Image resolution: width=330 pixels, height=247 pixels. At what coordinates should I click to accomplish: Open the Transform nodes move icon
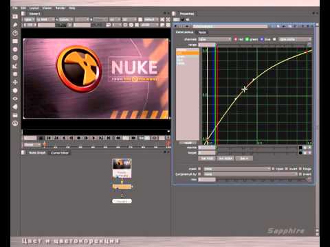[x=15, y=82]
